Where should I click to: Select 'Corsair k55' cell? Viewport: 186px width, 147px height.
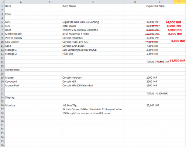coord(93,82)
